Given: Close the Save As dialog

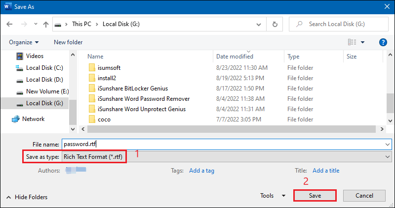Looking at the screenshot, I should (x=387, y=6).
